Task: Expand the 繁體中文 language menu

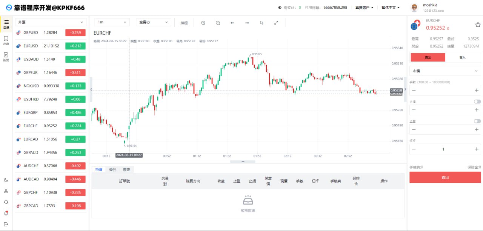Action: pyautogui.click(x=391, y=8)
